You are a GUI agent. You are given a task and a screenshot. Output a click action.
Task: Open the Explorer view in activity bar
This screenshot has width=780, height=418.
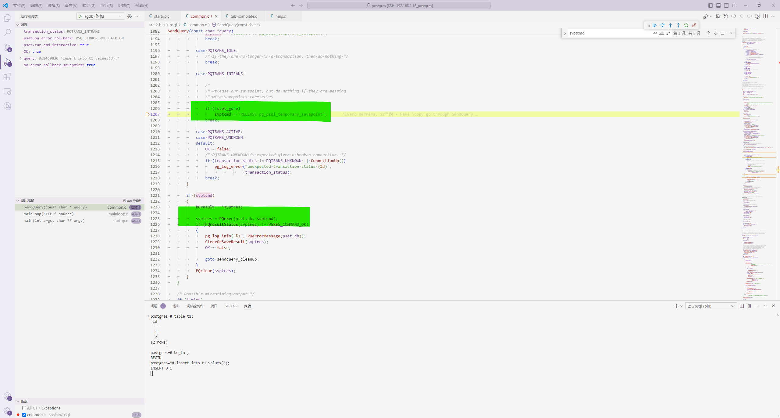click(7, 18)
